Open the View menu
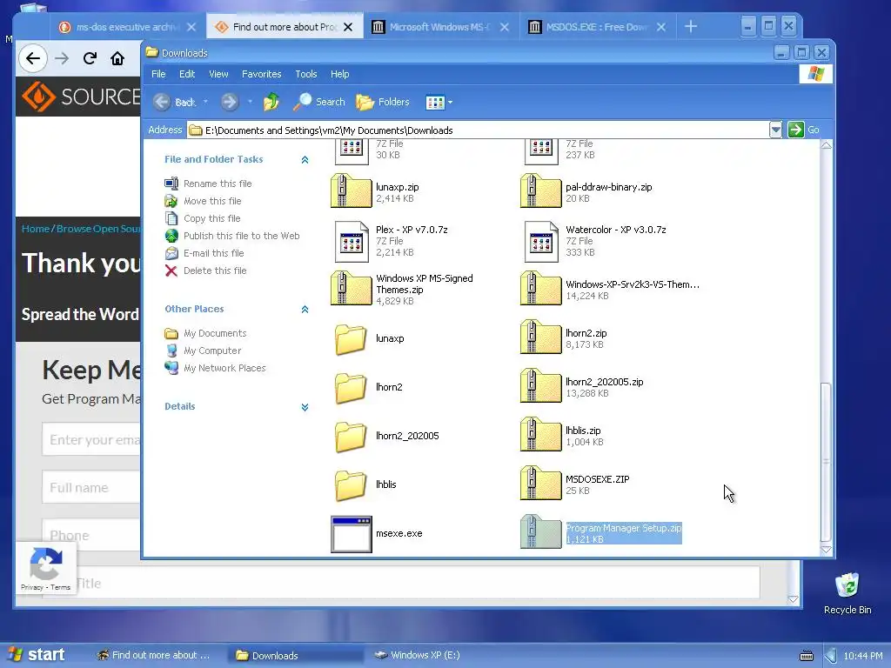This screenshot has height=668, width=891. (218, 74)
